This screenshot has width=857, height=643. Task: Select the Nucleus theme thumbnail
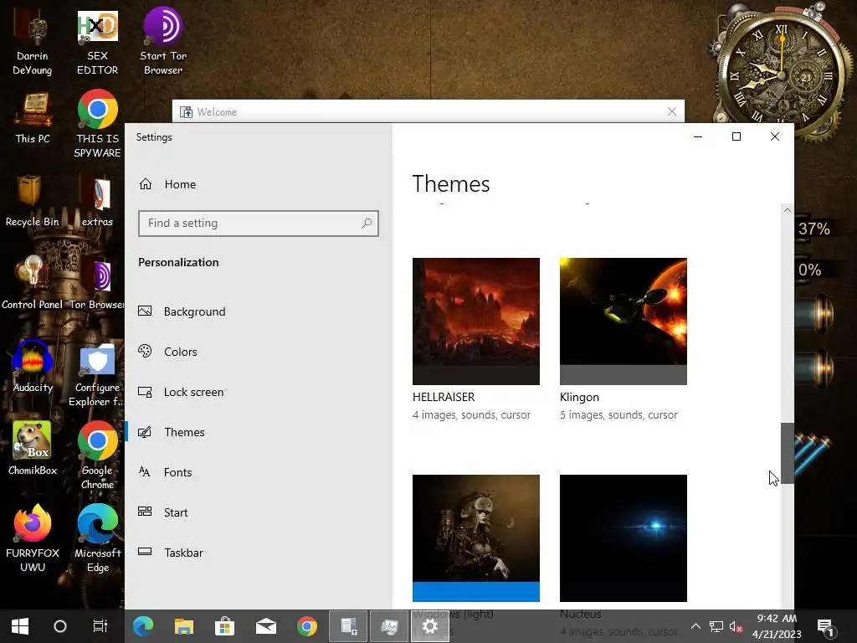tap(623, 538)
